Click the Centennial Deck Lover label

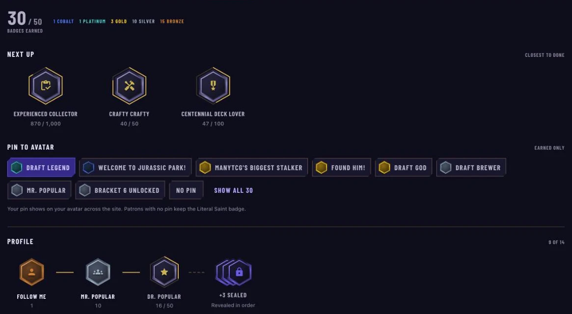[x=213, y=114]
